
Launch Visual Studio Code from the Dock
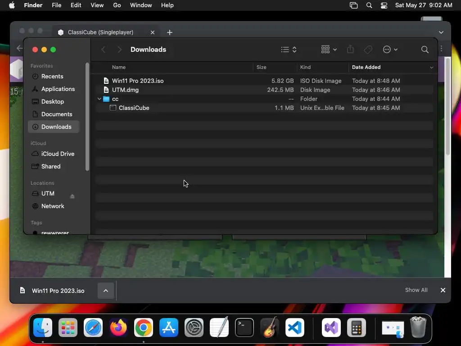click(x=295, y=328)
